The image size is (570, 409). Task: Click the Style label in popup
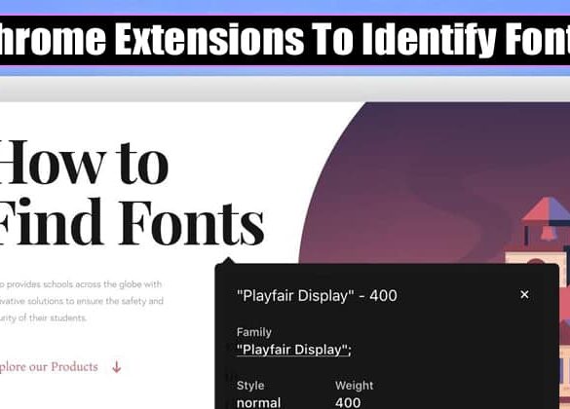(x=250, y=386)
